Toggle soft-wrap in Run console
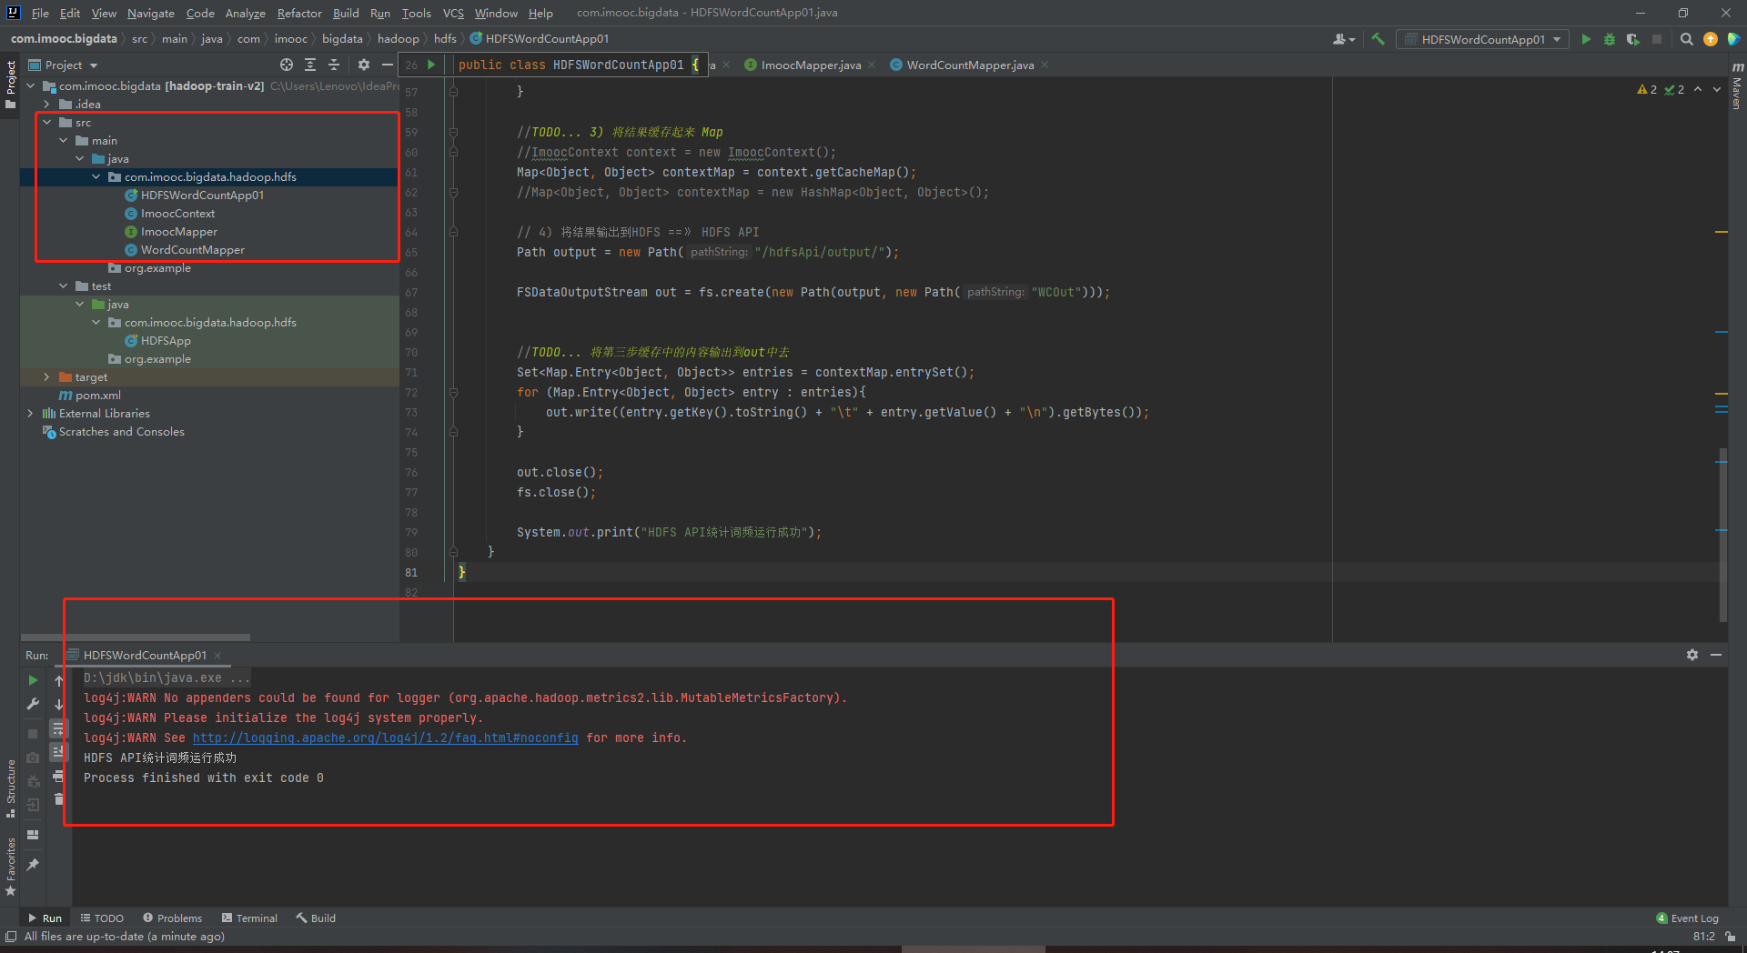Viewport: 1747px width, 953px height. pos(58,727)
